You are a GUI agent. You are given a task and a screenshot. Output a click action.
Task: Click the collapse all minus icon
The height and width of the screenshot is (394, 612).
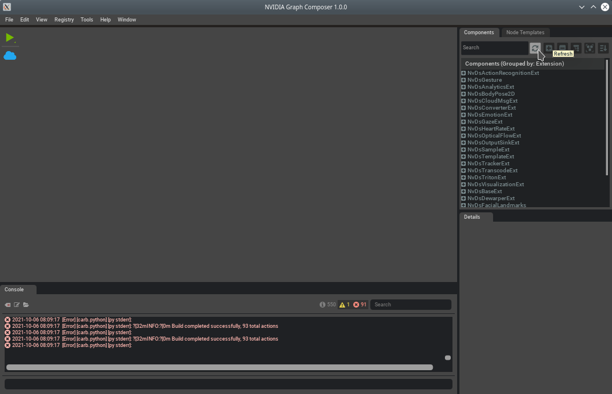pyautogui.click(x=562, y=48)
